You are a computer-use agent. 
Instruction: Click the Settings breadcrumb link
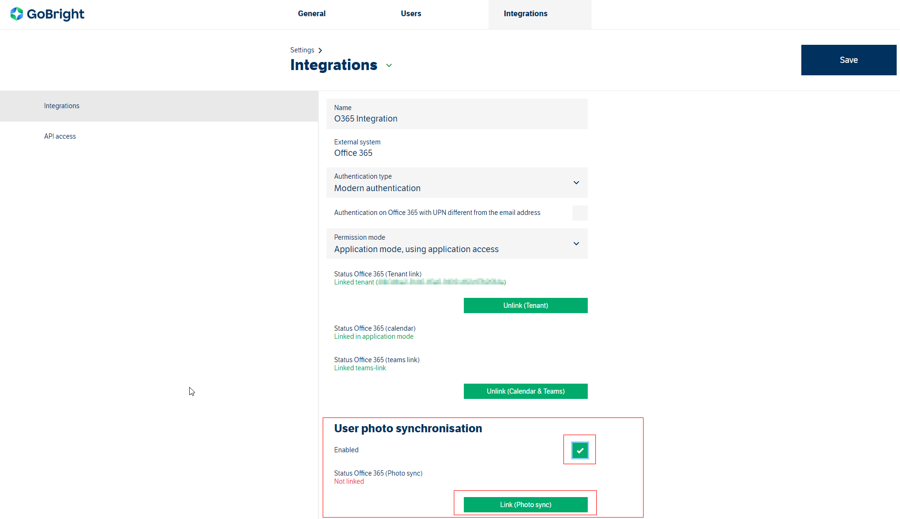pyautogui.click(x=302, y=50)
